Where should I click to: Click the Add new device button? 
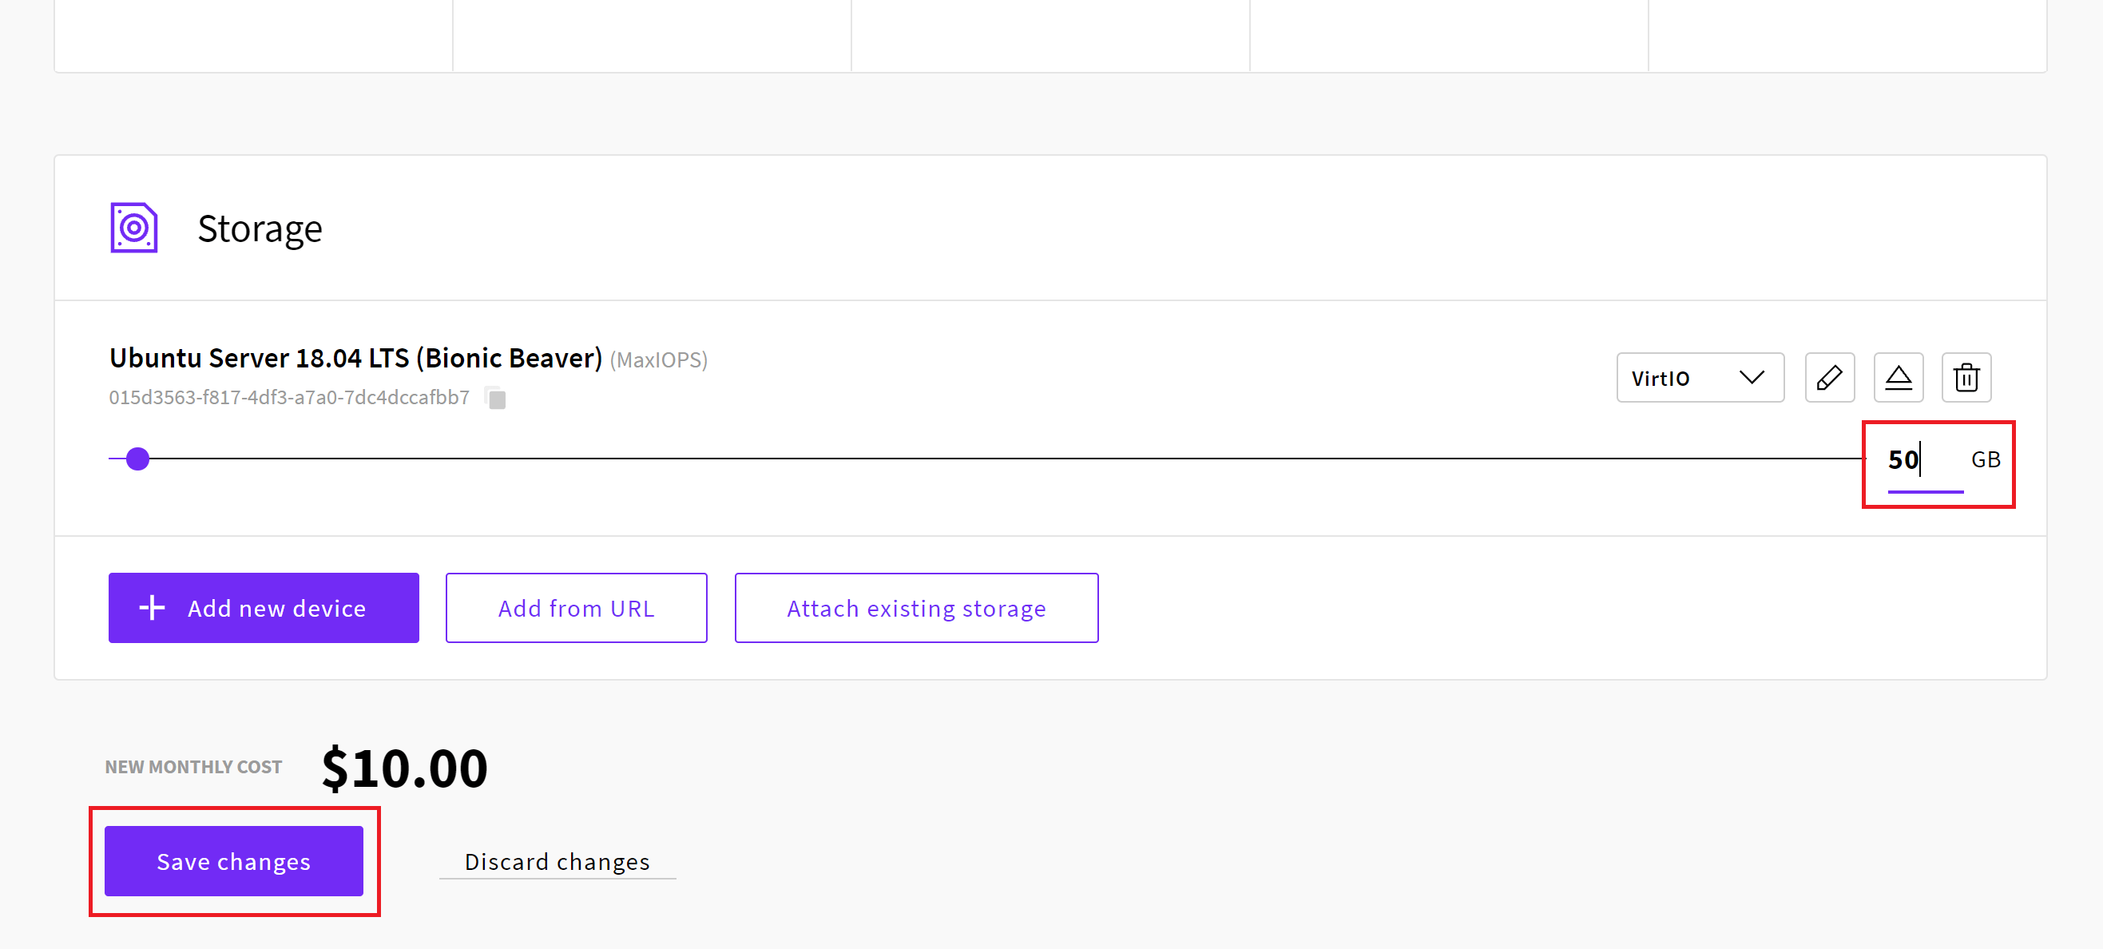point(264,608)
